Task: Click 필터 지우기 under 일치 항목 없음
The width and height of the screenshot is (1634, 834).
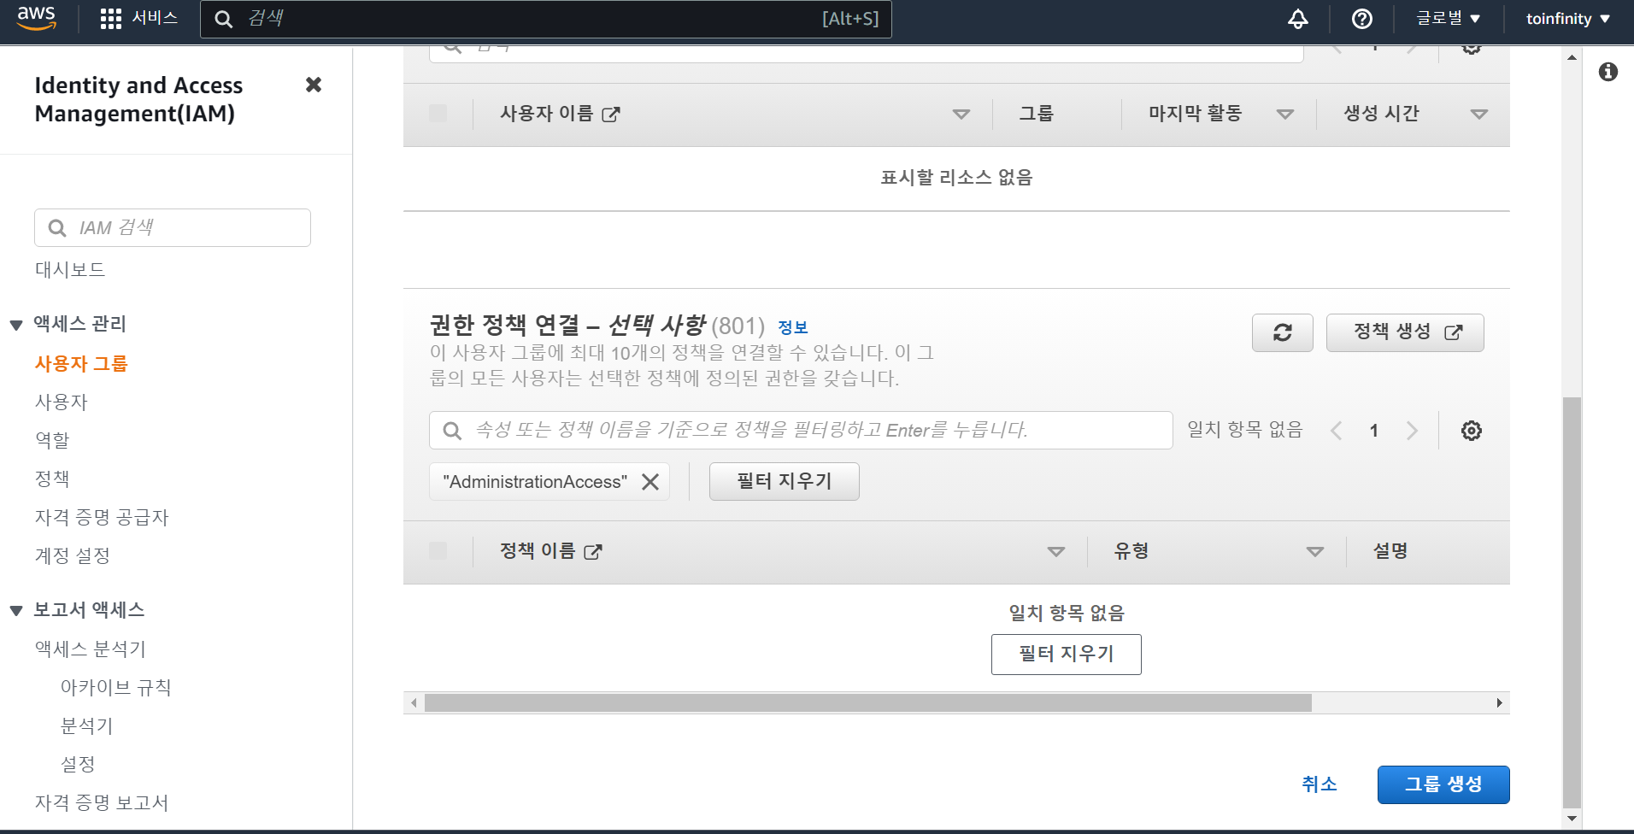Action: click(x=1067, y=654)
